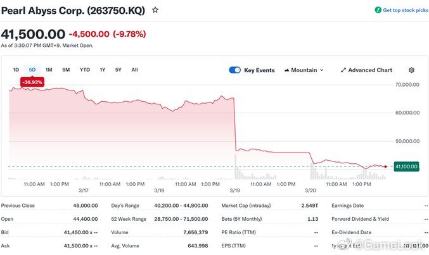The width and height of the screenshot is (429, 255).
Task: Click the Day's Range value 40,200.00 - 44,900.00
Action: tap(181, 206)
